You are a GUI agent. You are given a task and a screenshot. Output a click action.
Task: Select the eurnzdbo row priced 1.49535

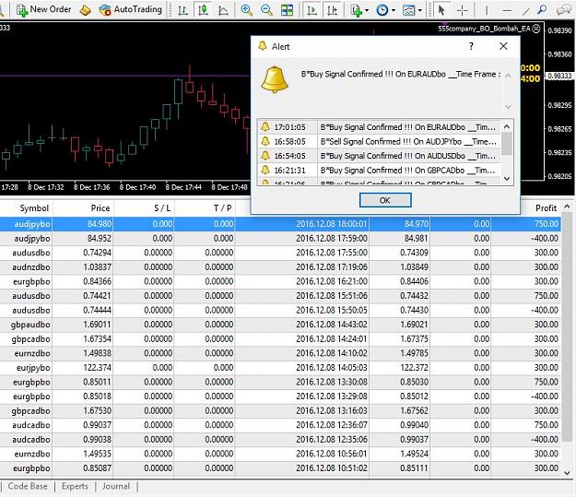(x=280, y=454)
